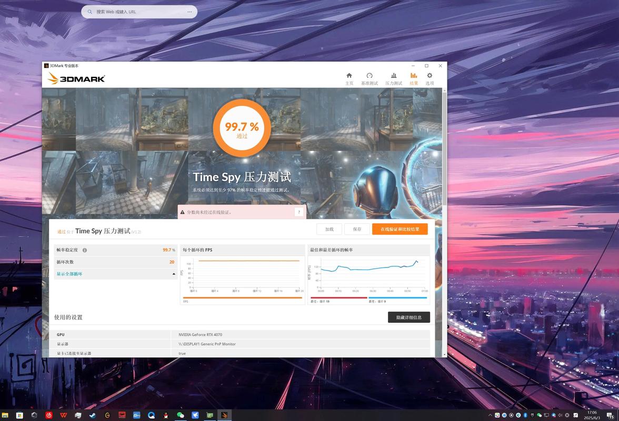Open 选项 options gear icon

430,78
